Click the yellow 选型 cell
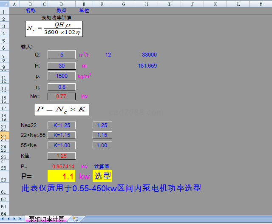Viewport: 272px width, 224px height. [102, 176]
